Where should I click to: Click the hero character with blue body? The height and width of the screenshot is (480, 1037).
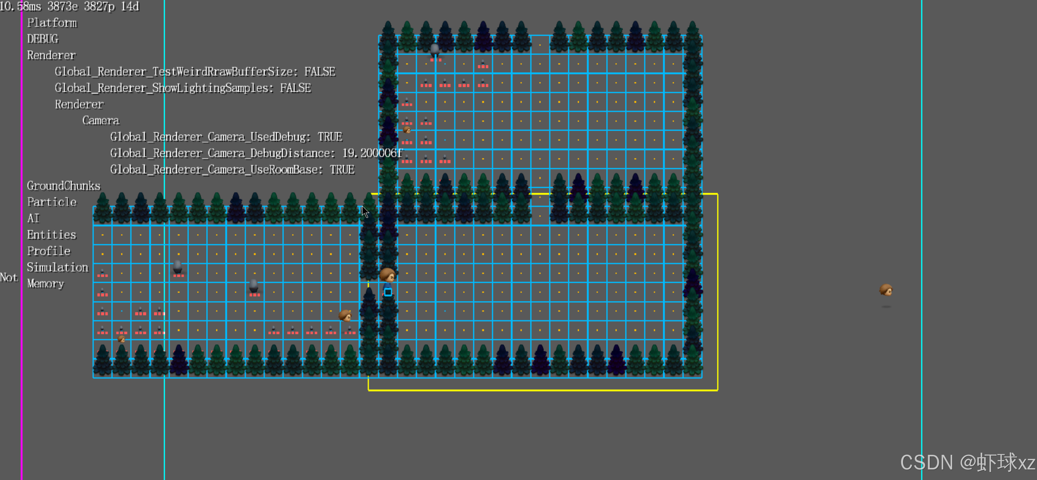pos(388,281)
